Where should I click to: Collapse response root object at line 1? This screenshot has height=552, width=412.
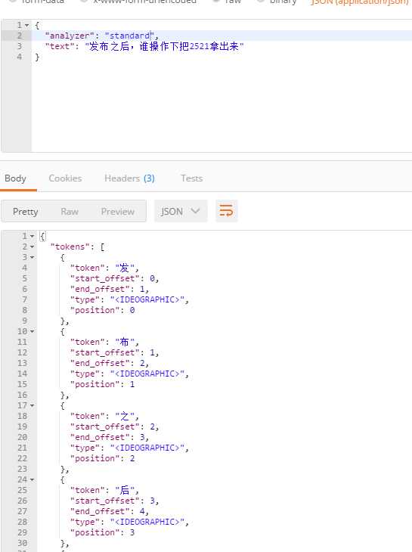tap(32, 236)
